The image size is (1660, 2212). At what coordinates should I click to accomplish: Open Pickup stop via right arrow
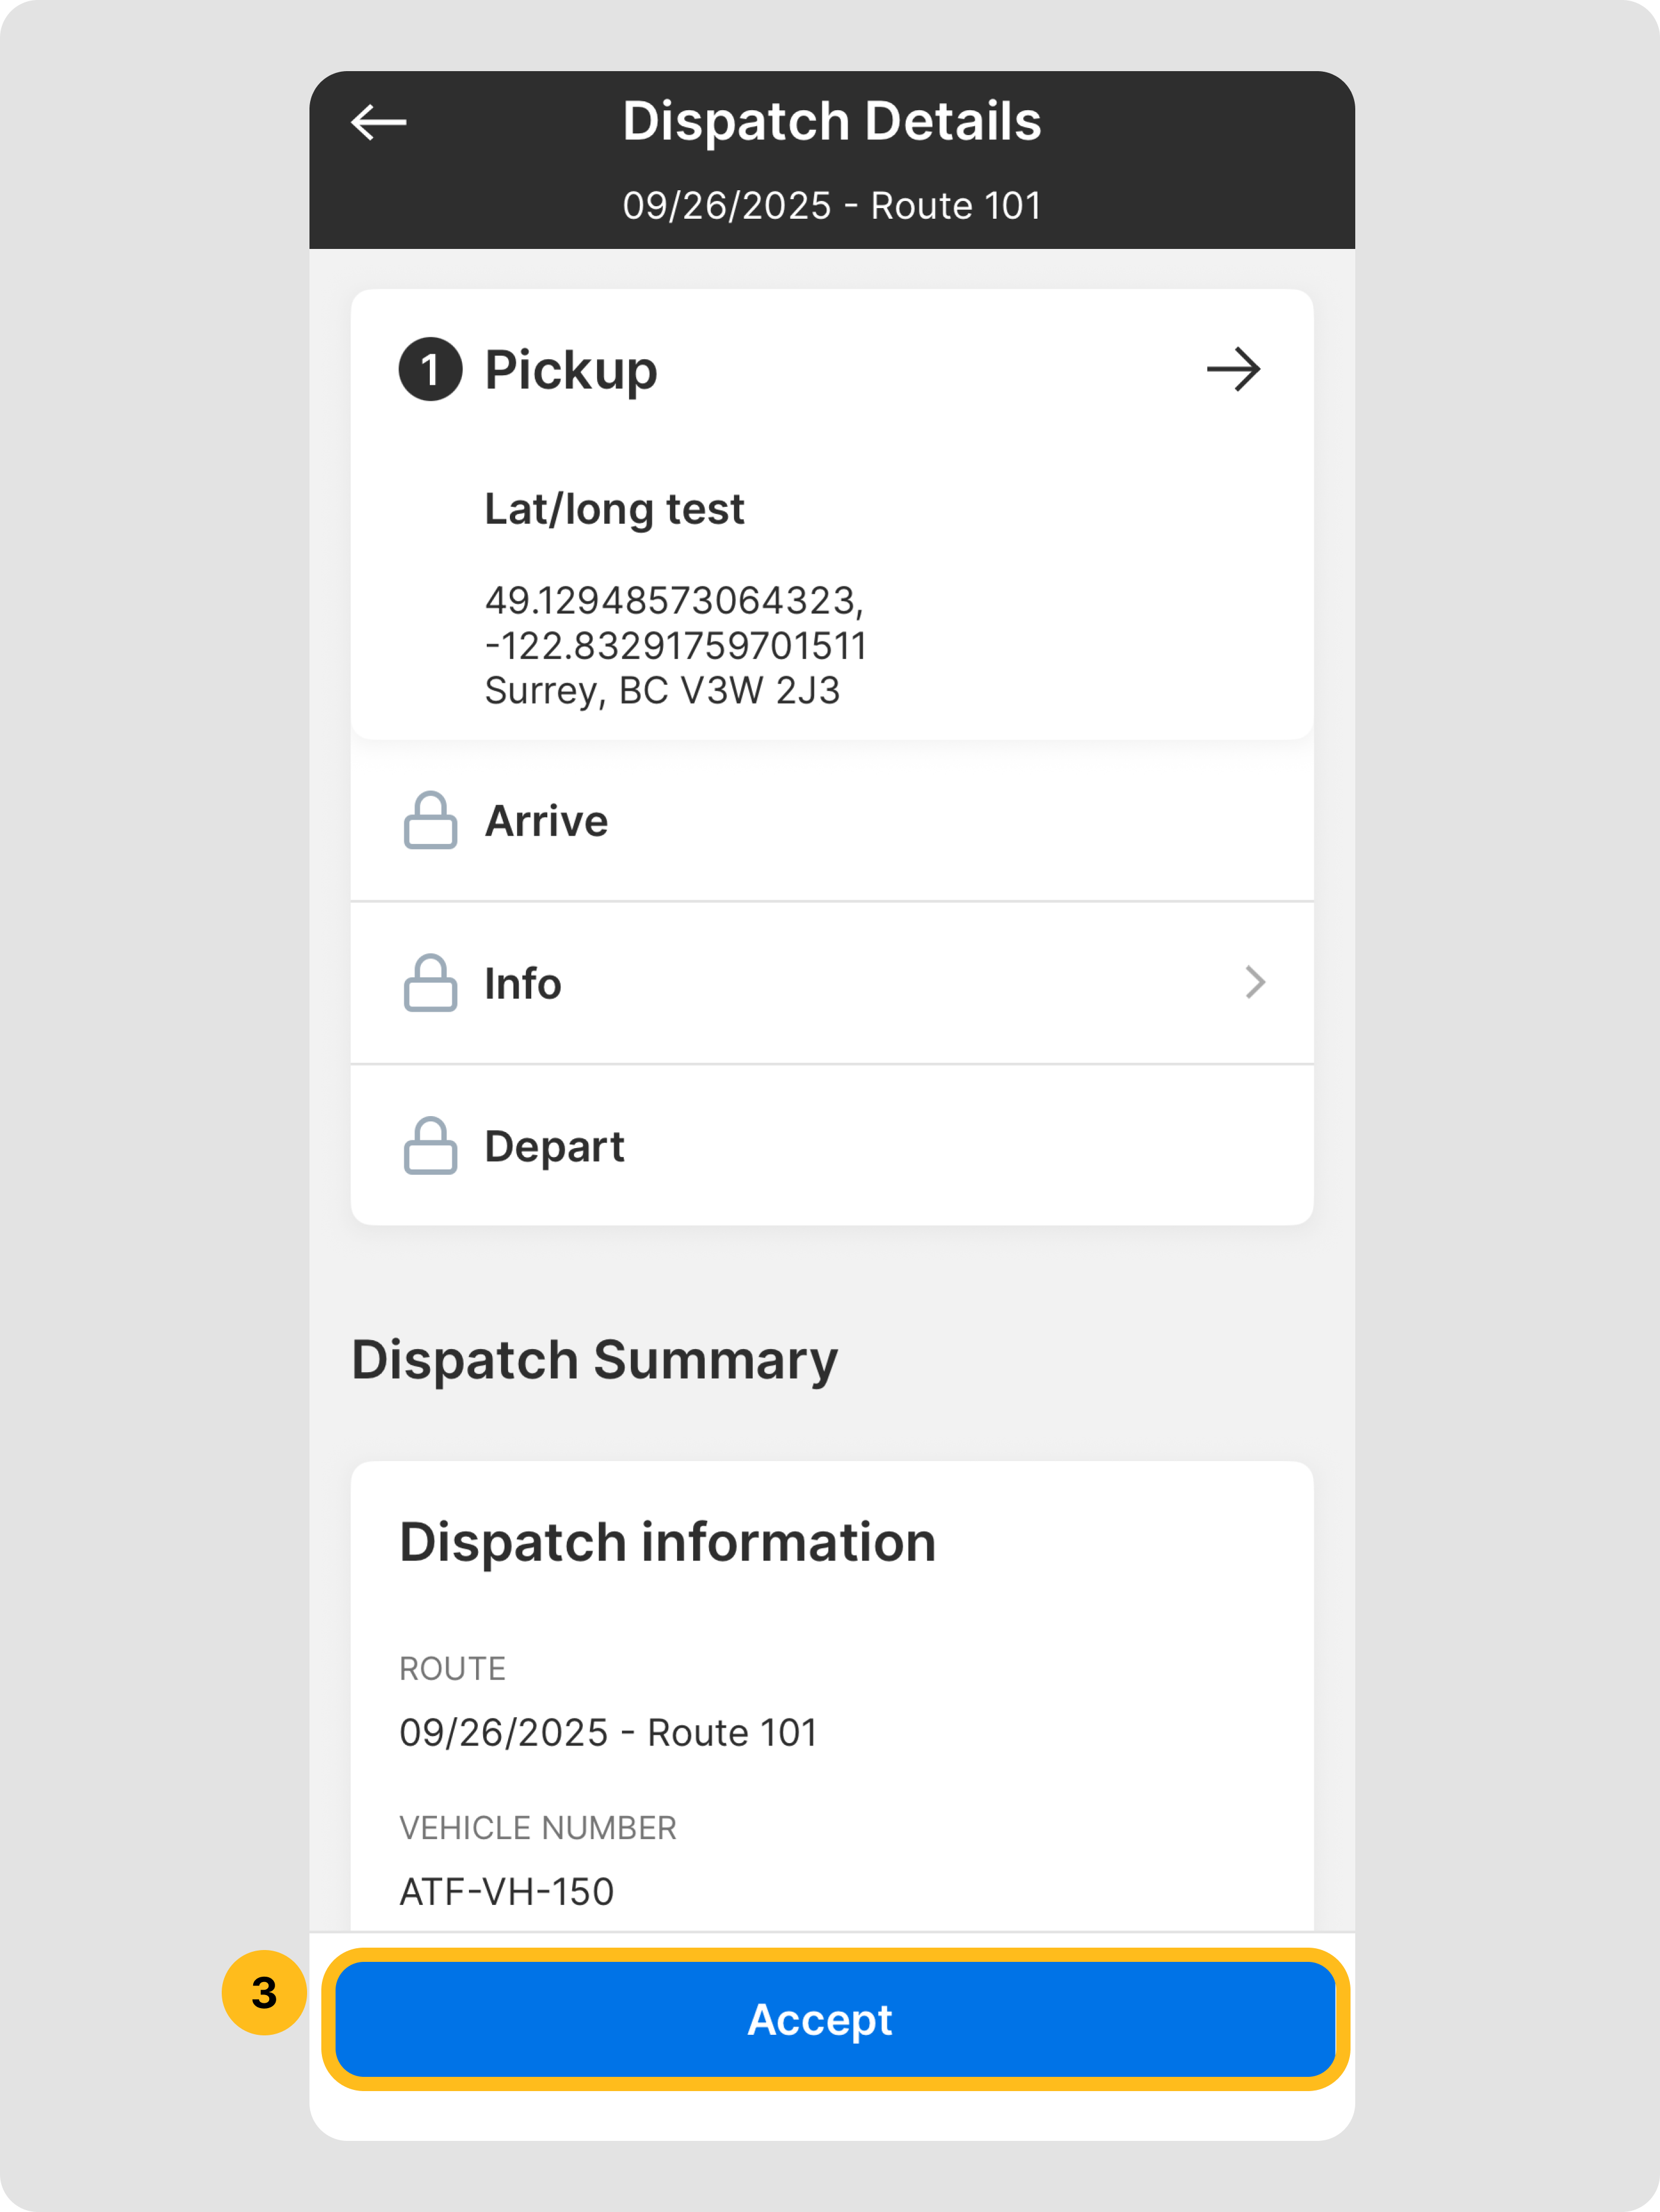pyautogui.click(x=1233, y=370)
